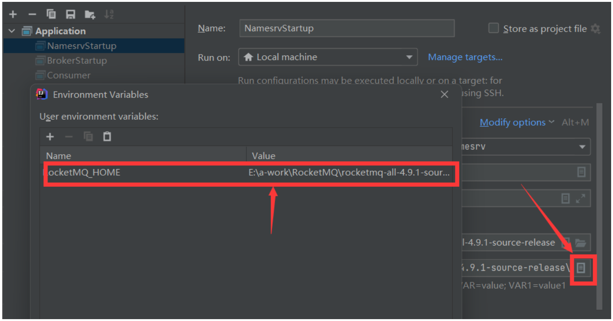The height and width of the screenshot is (321, 613).
Task: Collapse the Application tree node
Action: [x=12, y=31]
